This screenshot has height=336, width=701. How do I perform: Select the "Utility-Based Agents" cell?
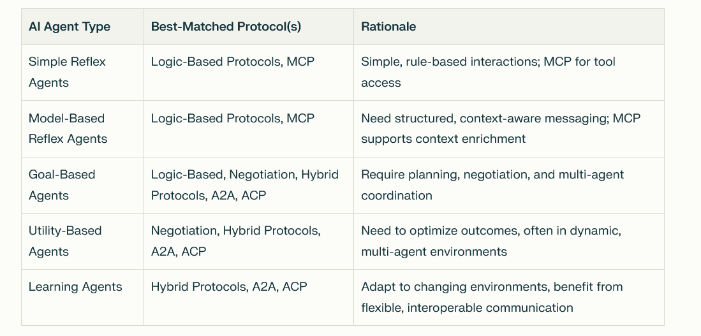coord(65,241)
